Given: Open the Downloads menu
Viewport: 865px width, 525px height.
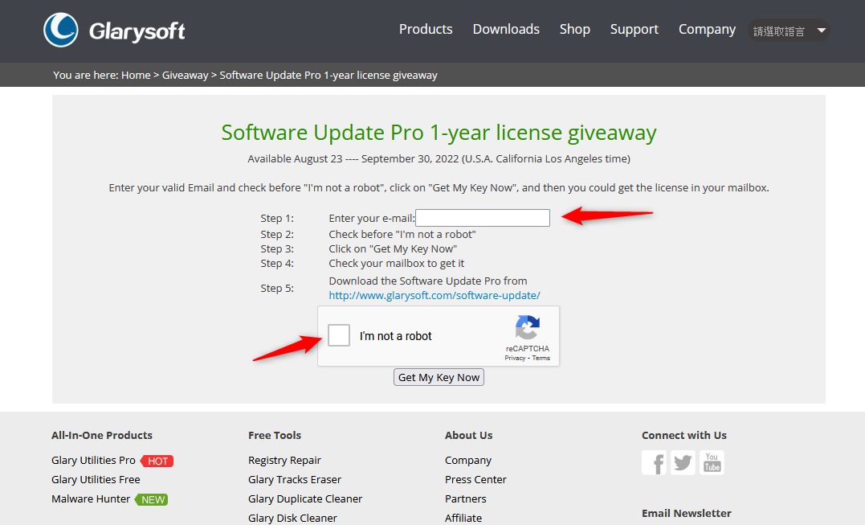Looking at the screenshot, I should click(506, 29).
